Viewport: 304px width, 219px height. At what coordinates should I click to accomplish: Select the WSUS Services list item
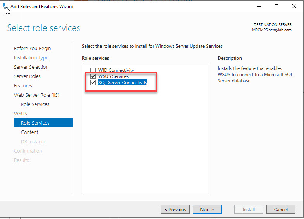coord(113,76)
